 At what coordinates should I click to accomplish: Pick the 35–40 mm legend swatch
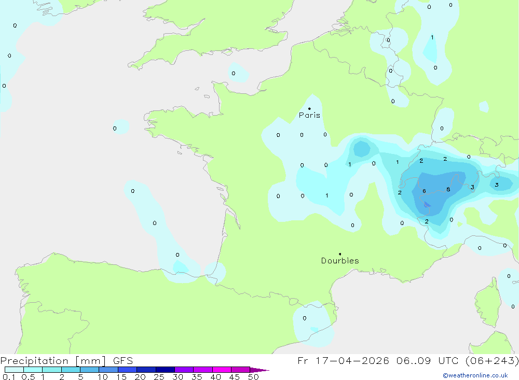[x=202, y=370]
